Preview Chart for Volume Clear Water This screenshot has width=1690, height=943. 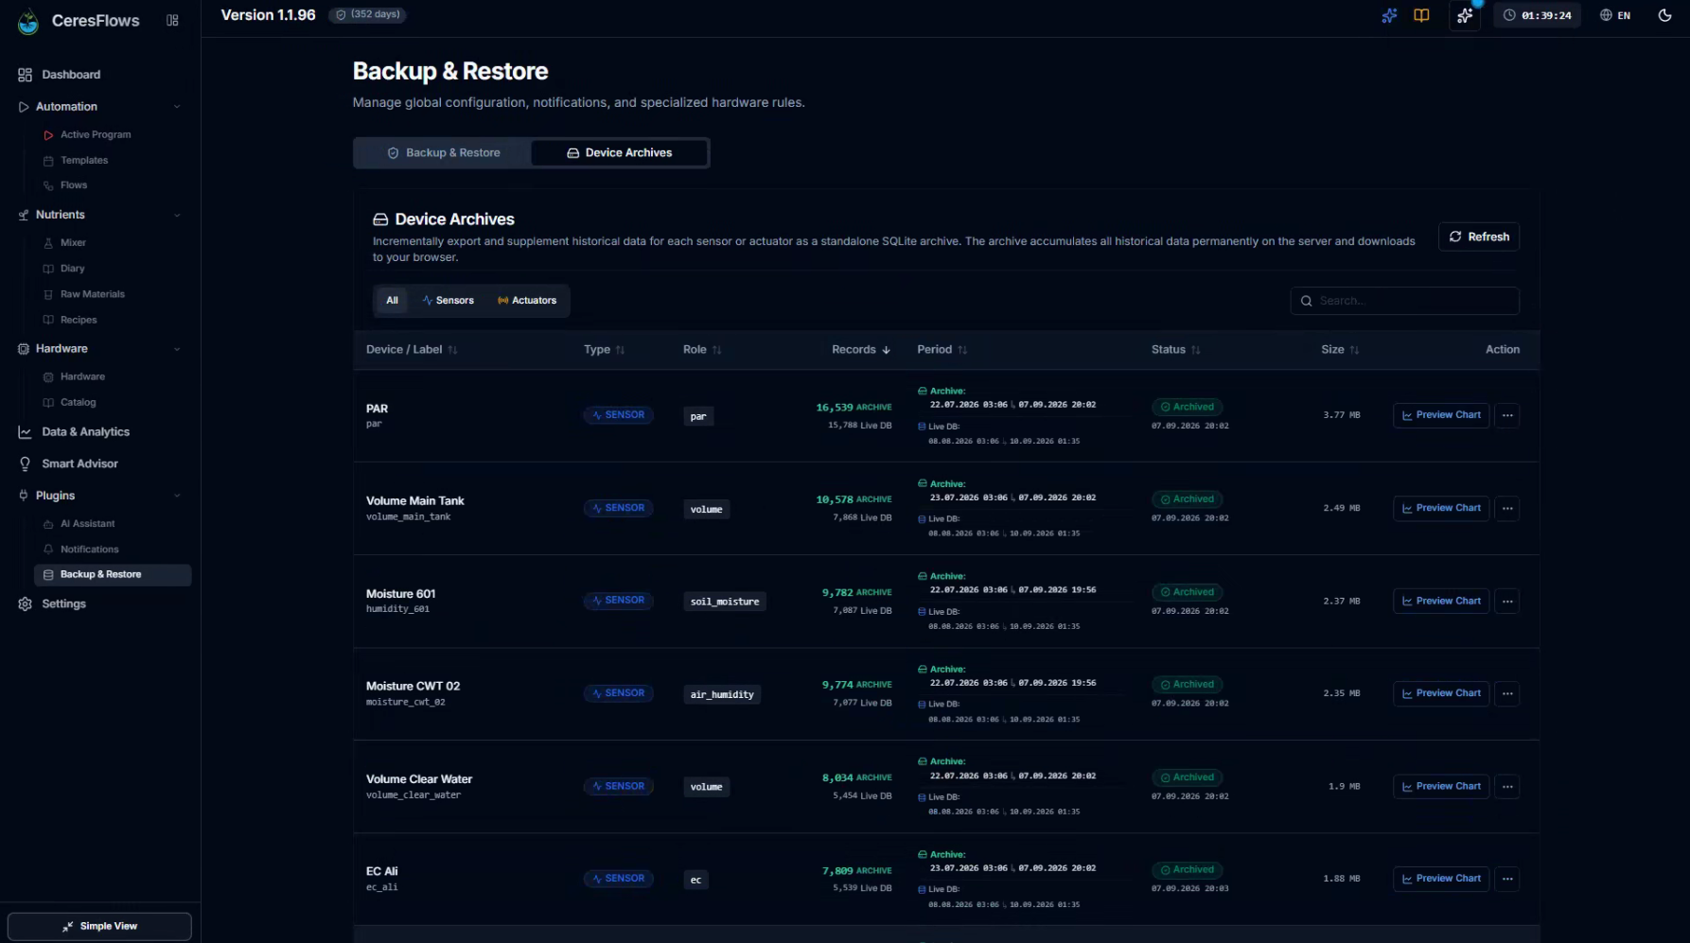pos(1441,787)
